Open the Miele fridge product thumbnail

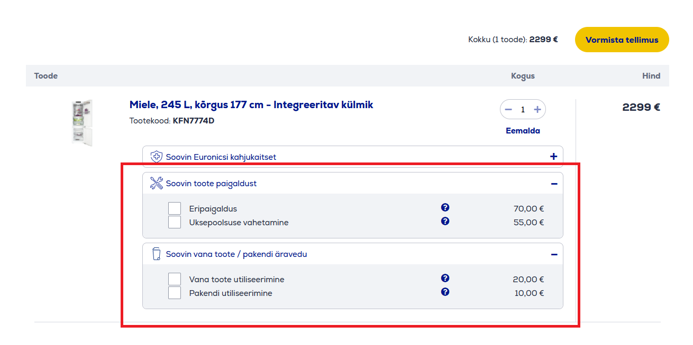point(82,123)
